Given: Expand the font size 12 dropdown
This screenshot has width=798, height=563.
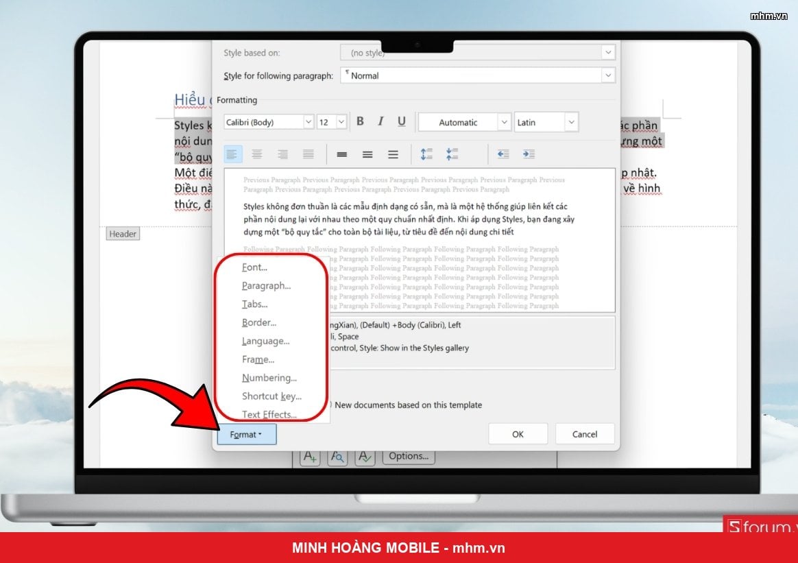Looking at the screenshot, I should (x=341, y=122).
